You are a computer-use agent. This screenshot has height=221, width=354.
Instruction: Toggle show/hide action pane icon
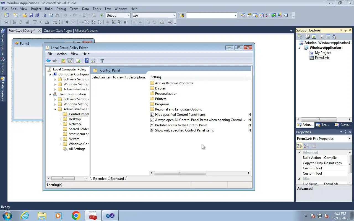[93, 61]
